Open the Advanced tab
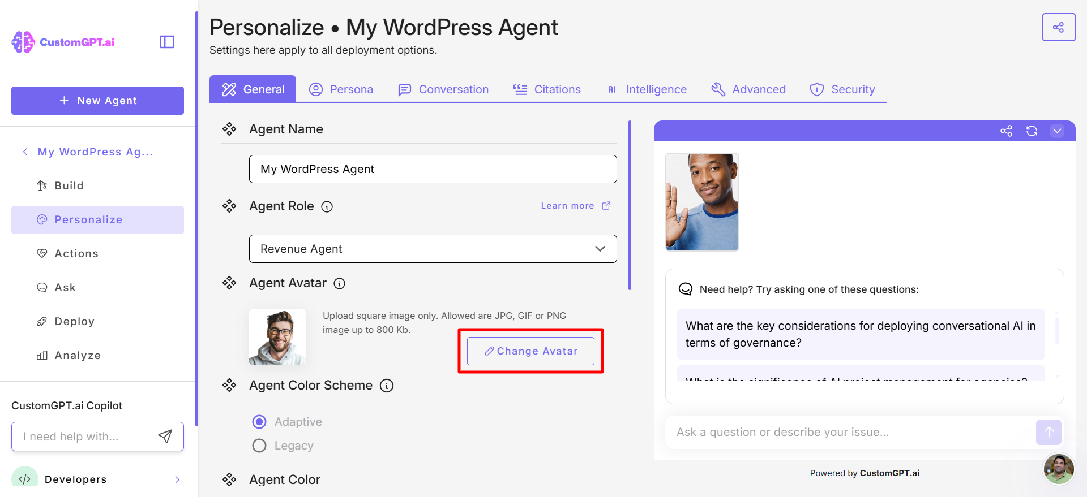This screenshot has height=497, width=1087. point(748,89)
